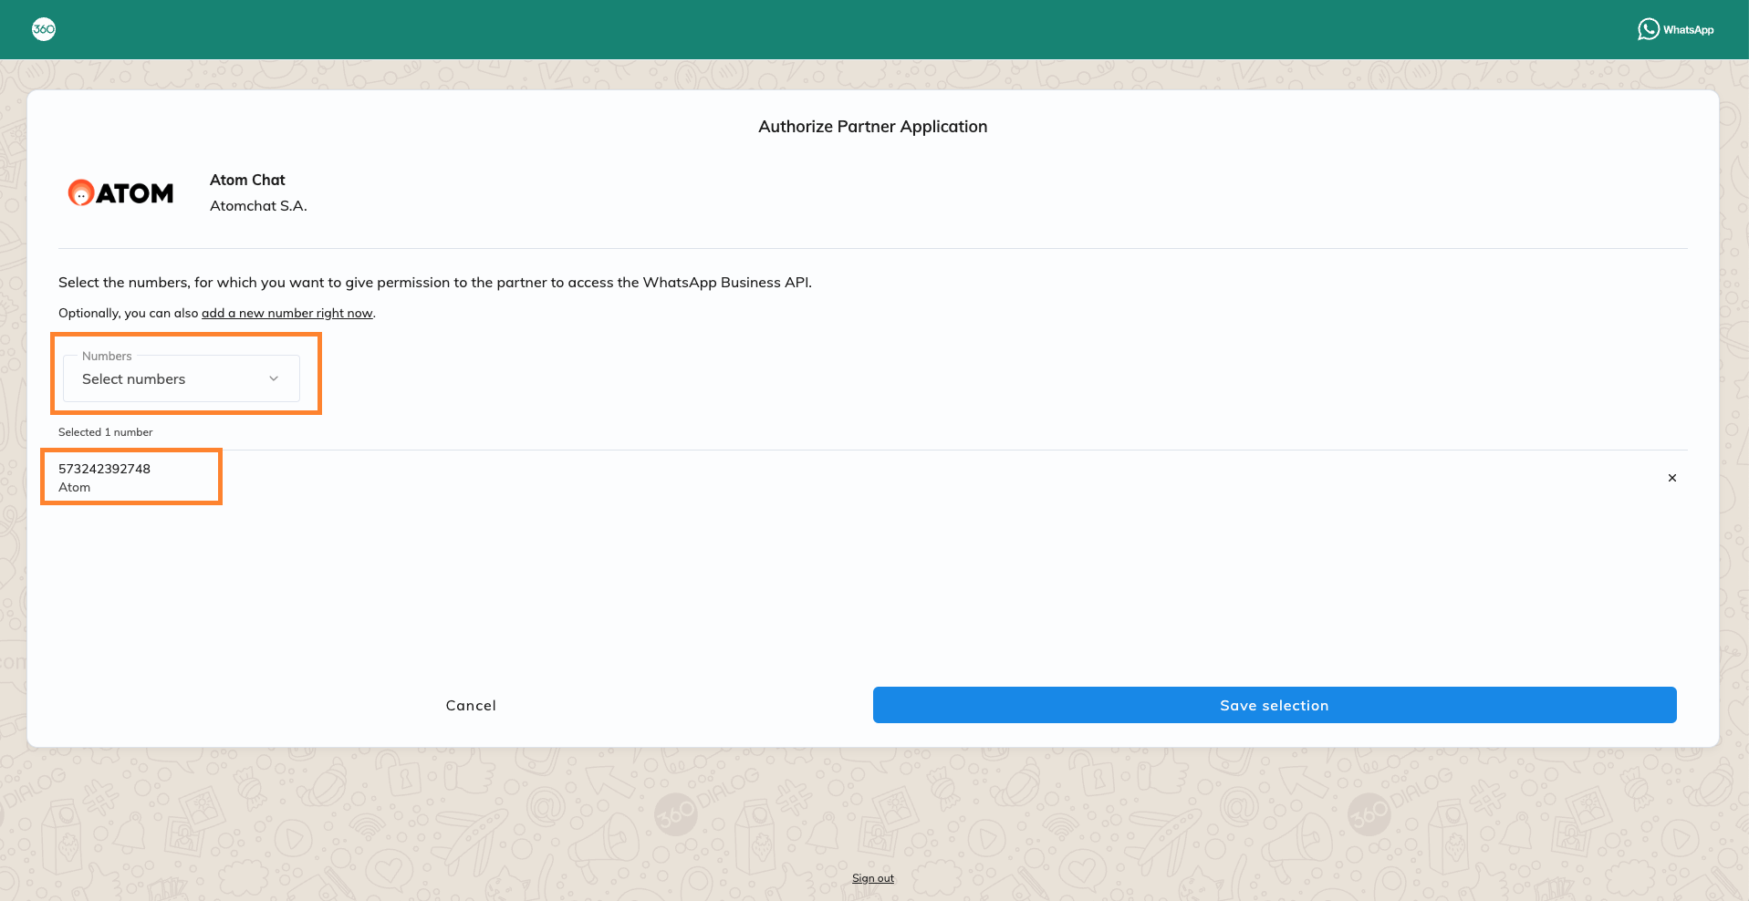Click the WhatsApp logo in header

1675,29
